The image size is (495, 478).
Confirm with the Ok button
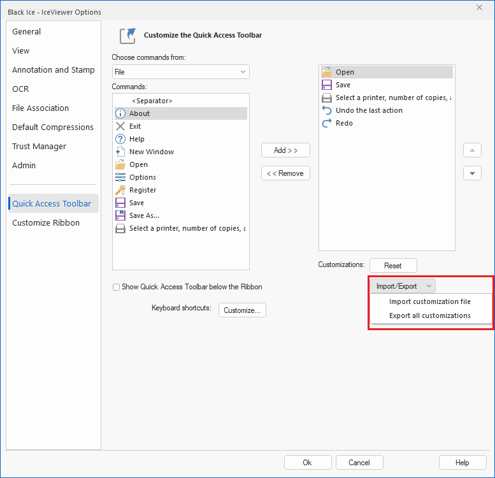tap(308, 463)
